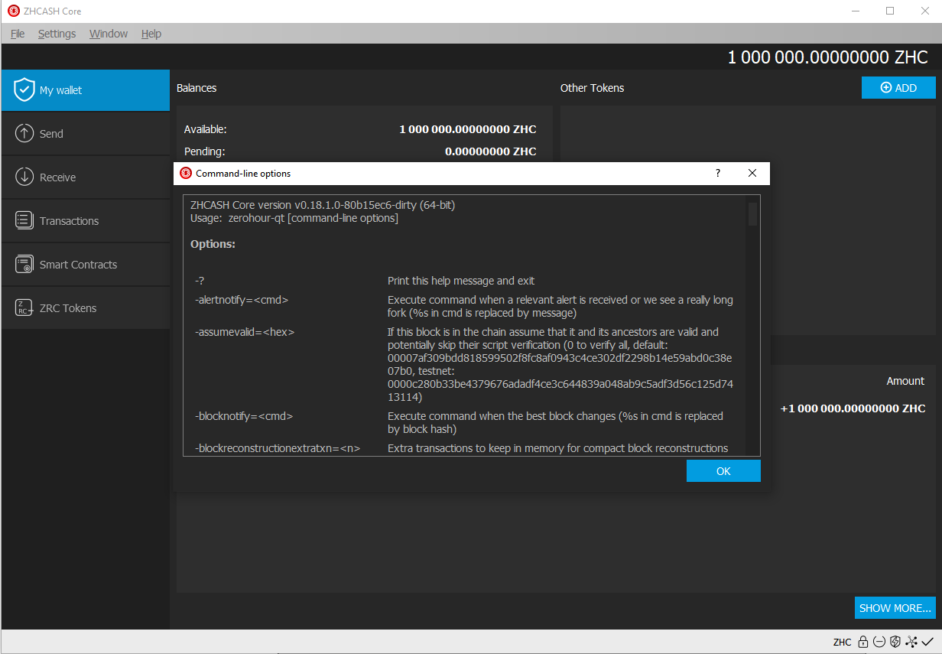Click the +1 000 000.00000000 ZHC transaction amount
The width and height of the screenshot is (942, 654).
[x=853, y=408]
